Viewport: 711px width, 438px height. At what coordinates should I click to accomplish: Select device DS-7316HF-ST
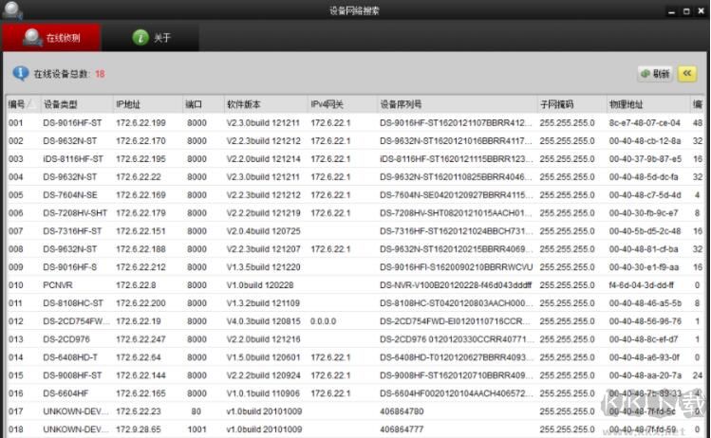click(72, 231)
